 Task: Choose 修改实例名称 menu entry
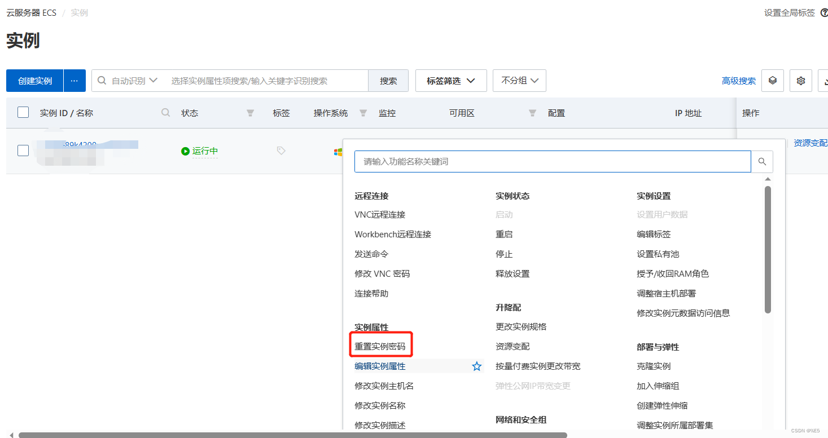[380, 406]
